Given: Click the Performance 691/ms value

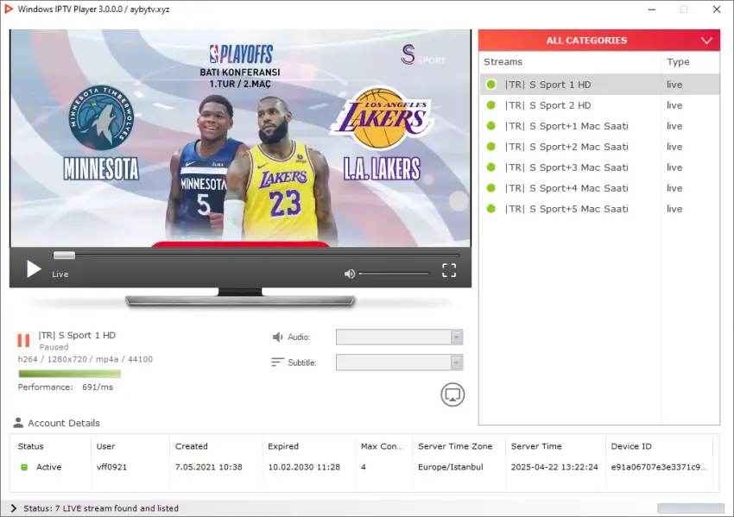Looking at the screenshot, I should click(98, 387).
